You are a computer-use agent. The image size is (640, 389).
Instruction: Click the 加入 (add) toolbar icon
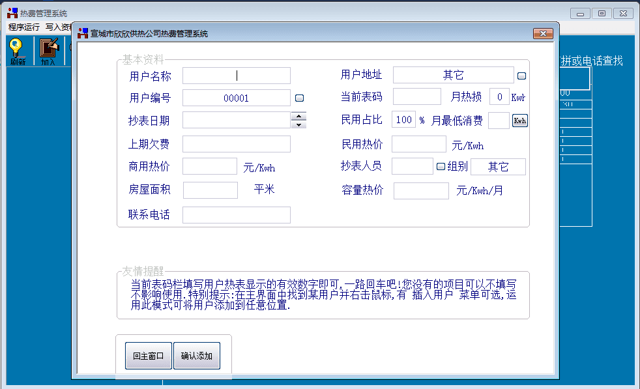click(49, 51)
